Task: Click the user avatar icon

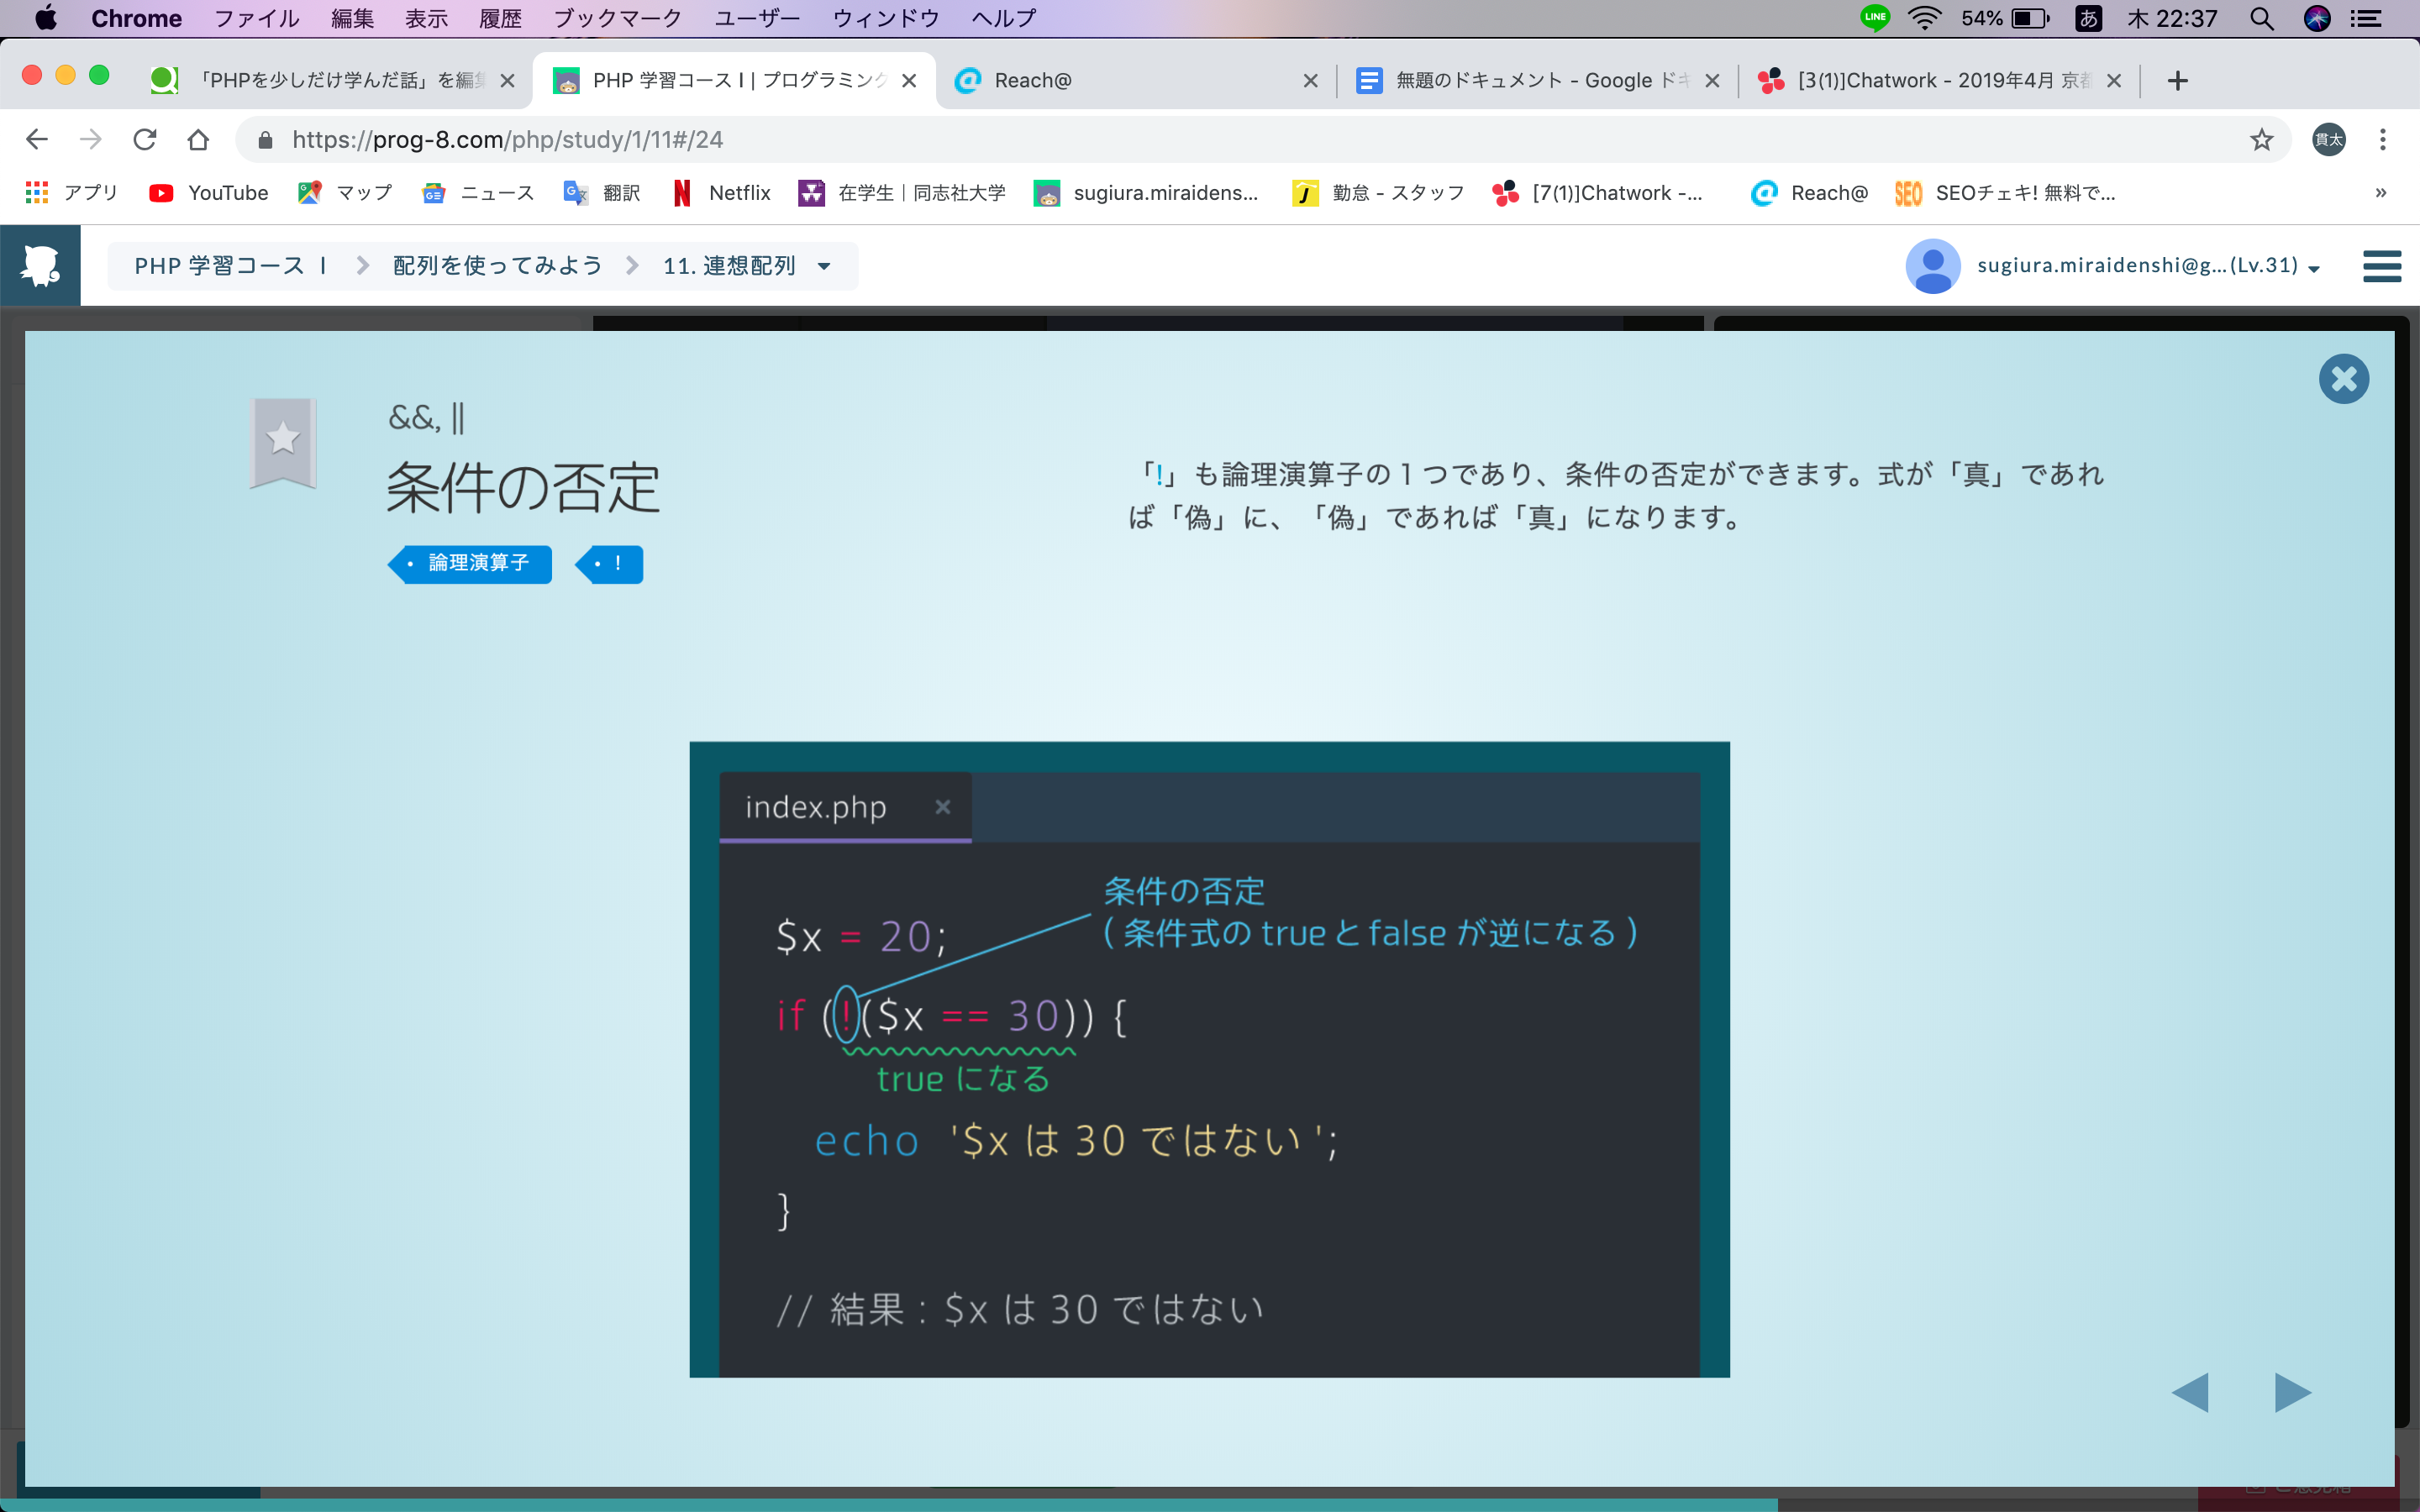Action: point(1932,266)
